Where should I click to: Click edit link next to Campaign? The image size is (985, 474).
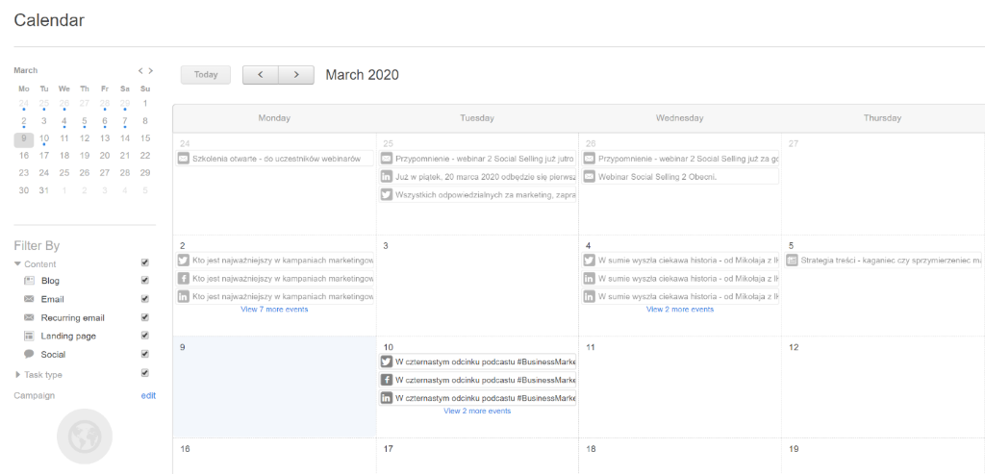click(148, 395)
